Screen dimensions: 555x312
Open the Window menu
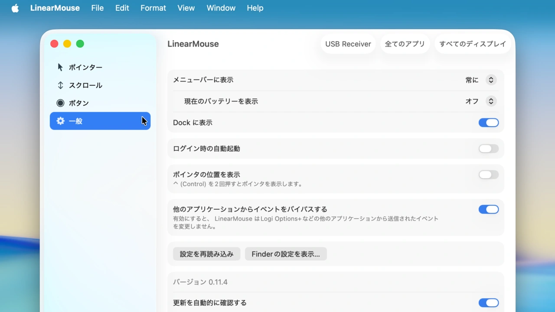pos(221,8)
